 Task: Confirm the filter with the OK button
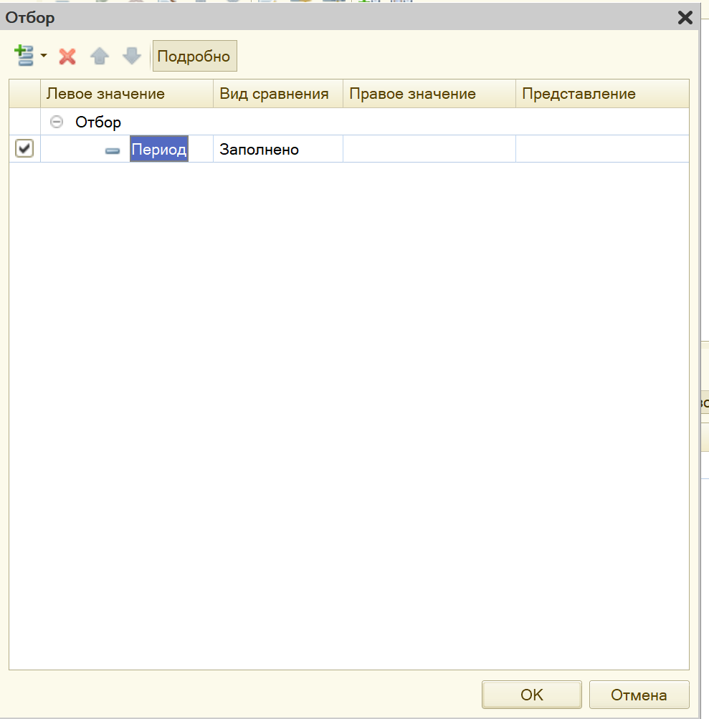pyautogui.click(x=532, y=695)
